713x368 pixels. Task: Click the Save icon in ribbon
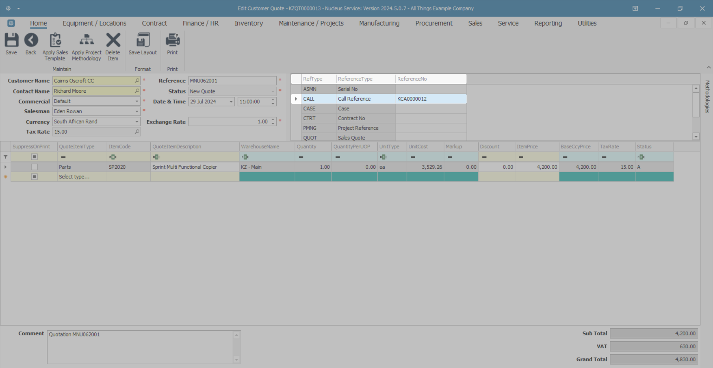coord(11,40)
